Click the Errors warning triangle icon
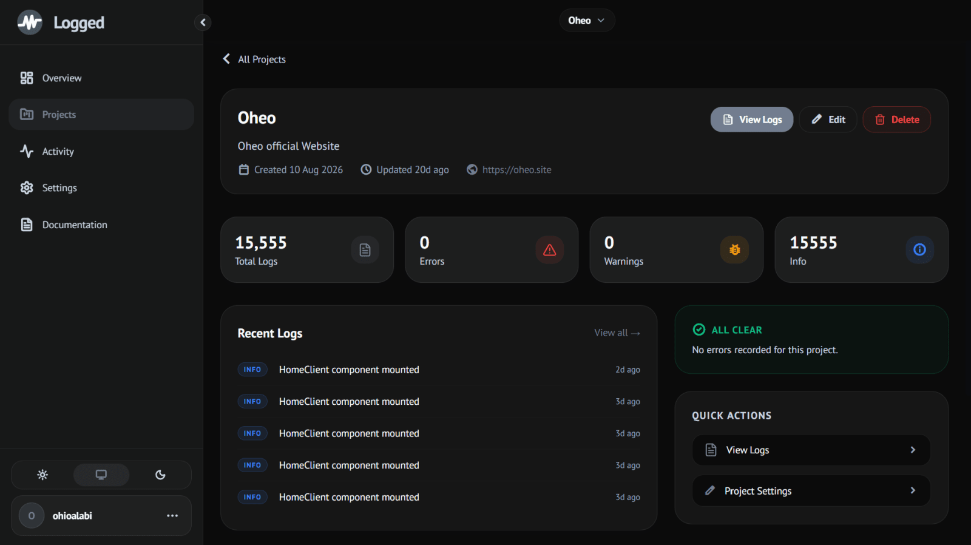The height and width of the screenshot is (545, 971). (x=550, y=250)
